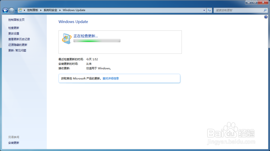The width and height of the screenshot is (270, 151).
Task: Click the green checking-updates progress bar
Action: click(97, 41)
